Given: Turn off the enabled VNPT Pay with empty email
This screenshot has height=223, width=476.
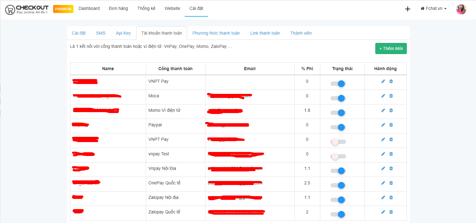Looking at the screenshot, I should (x=338, y=84).
